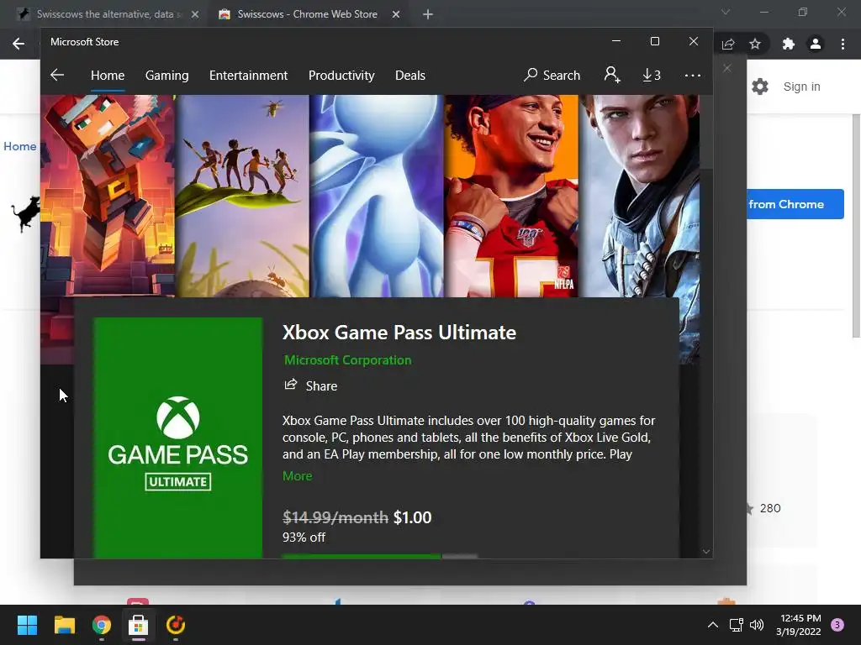Close the first Swisscows Chrome tab
Screen dimensions: 861x645
pyautogui.click(x=195, y=14)
